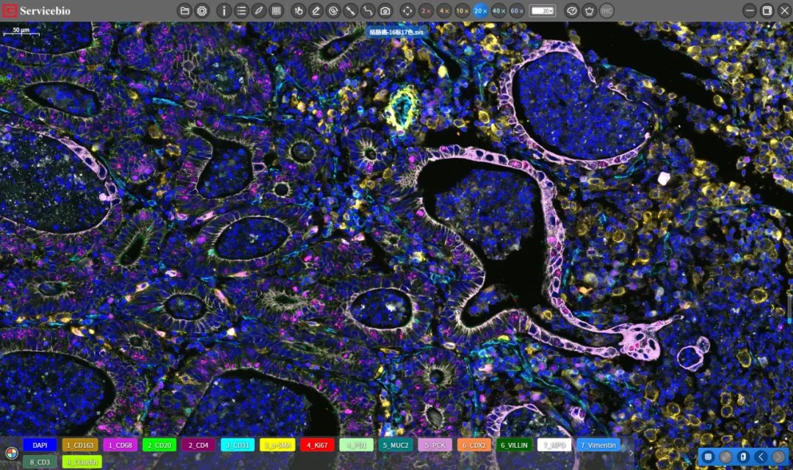The height and width of the screenshot is (470, 793).
Task: Click the 7_Vimentin channel label
Action: coord(598,445)
